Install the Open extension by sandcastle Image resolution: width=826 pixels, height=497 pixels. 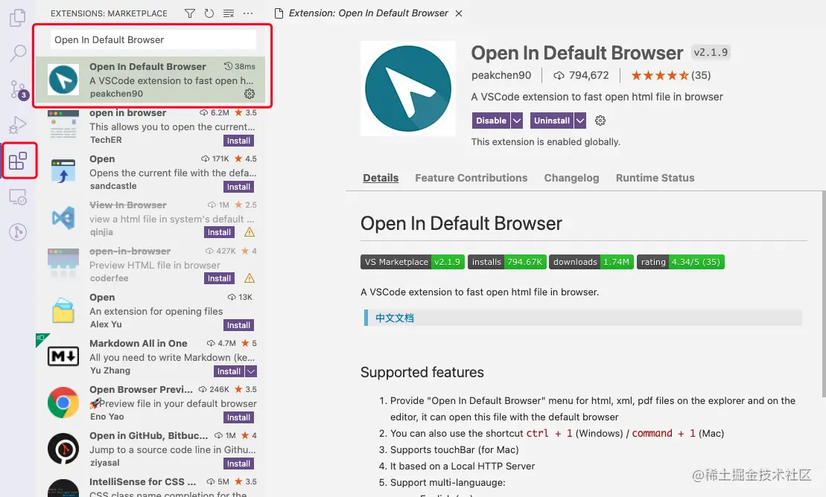click(238, 187)
